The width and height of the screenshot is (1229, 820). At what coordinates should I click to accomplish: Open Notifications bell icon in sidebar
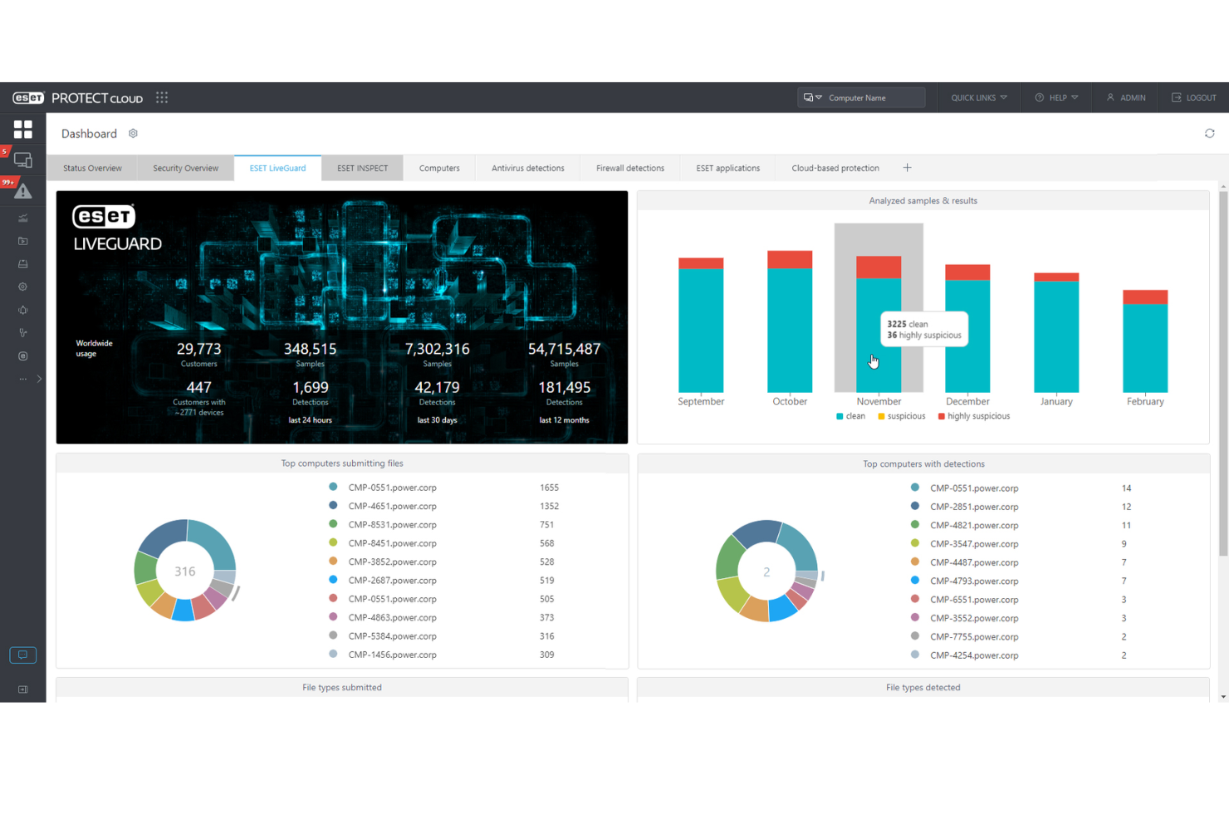coord(22,310)
